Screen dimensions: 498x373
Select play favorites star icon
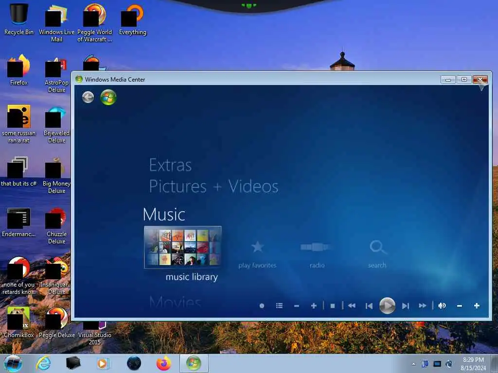click(x=257, y=247)
